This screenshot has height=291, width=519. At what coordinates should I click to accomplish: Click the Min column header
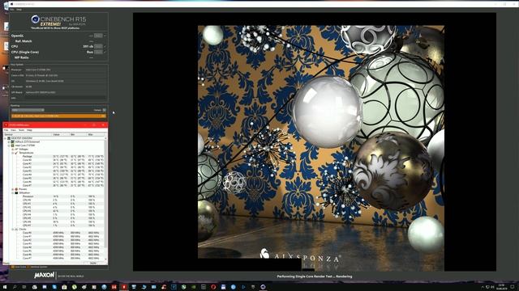[78, 135]
